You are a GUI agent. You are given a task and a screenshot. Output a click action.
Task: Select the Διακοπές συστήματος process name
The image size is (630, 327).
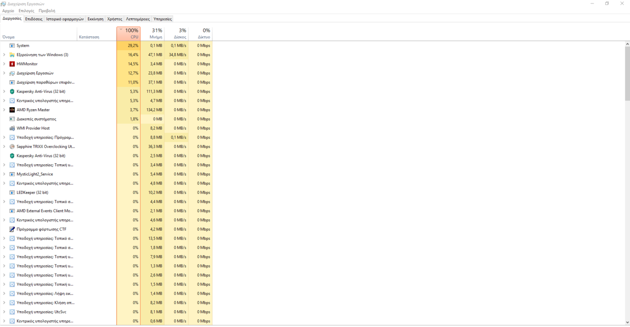pyautogui.click(x=36, y=119)
